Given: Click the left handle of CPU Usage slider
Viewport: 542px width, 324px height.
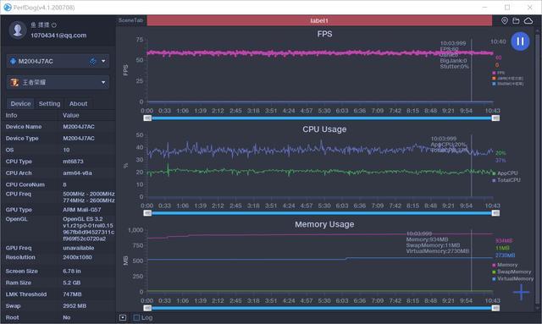Looking at the screenshot, I should click(x=147, y=213).
